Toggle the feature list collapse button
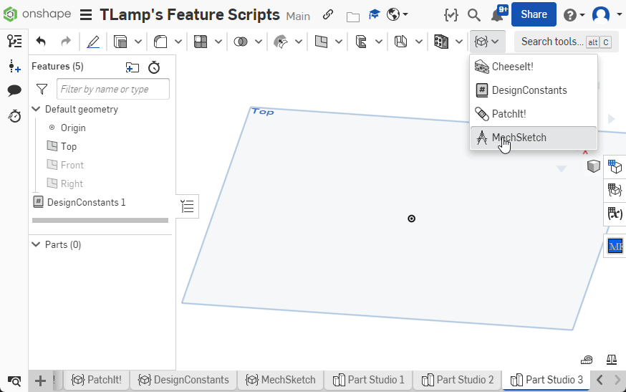This screenshot has width=626, height=392. coord(187,206)
